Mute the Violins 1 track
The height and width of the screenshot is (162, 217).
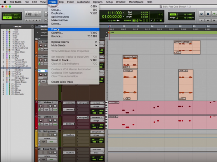[55, 106]
